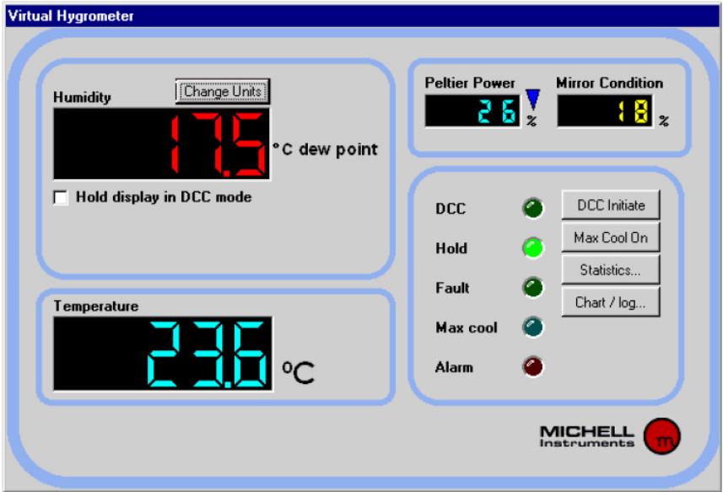Click the 'Hold' indicator label

pyautogui.click(x=451, y=248)
